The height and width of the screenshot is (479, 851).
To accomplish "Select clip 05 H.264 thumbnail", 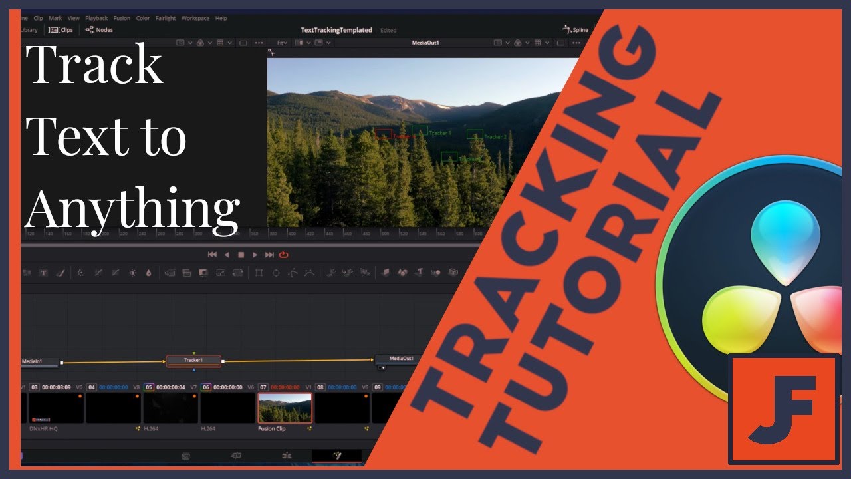I will coord(170,408).
